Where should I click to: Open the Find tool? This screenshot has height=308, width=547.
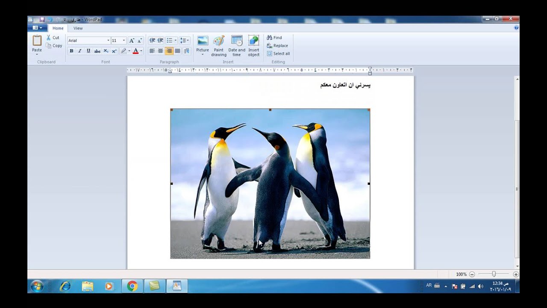274,38
